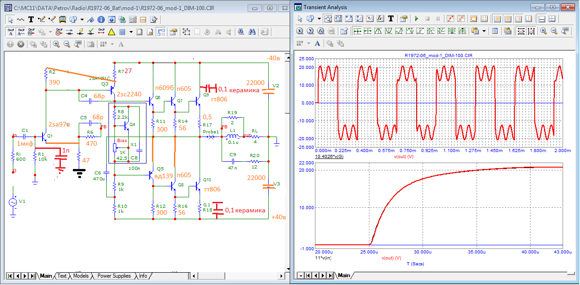
Task: Zoom out in Transient Analysis toolbar
Action: pos(554,31)
